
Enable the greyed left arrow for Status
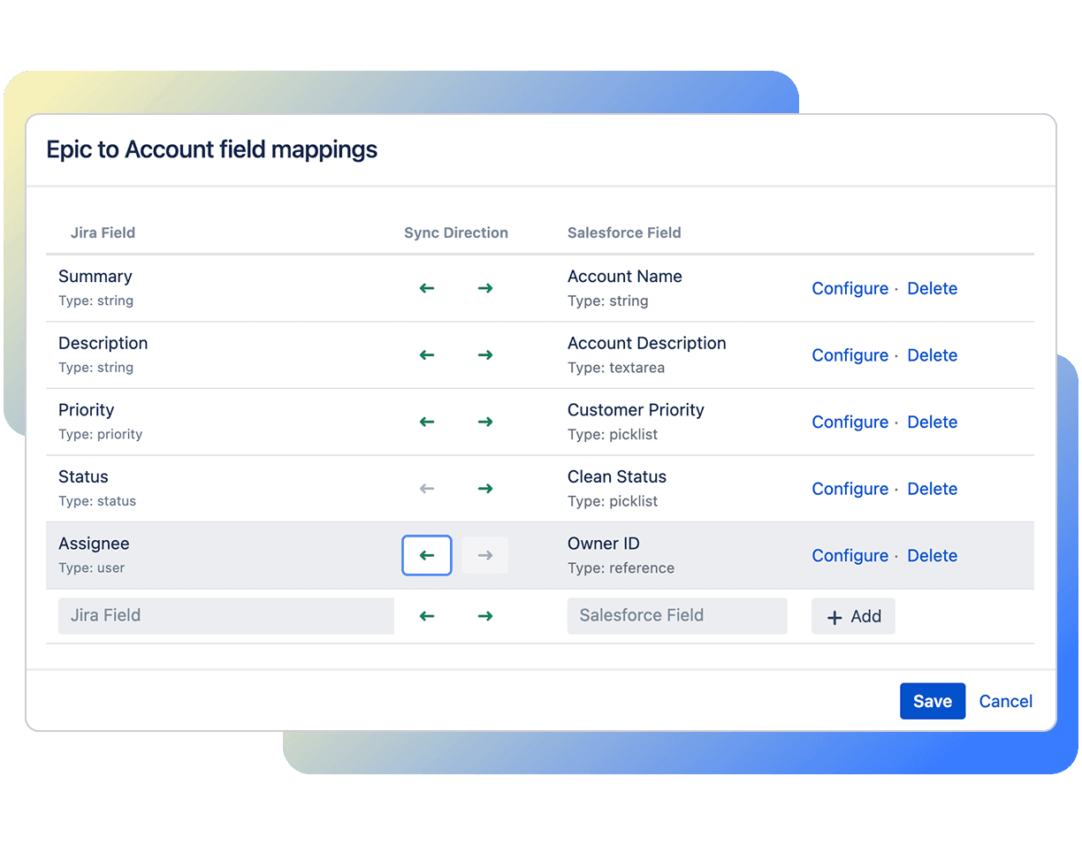427,489
